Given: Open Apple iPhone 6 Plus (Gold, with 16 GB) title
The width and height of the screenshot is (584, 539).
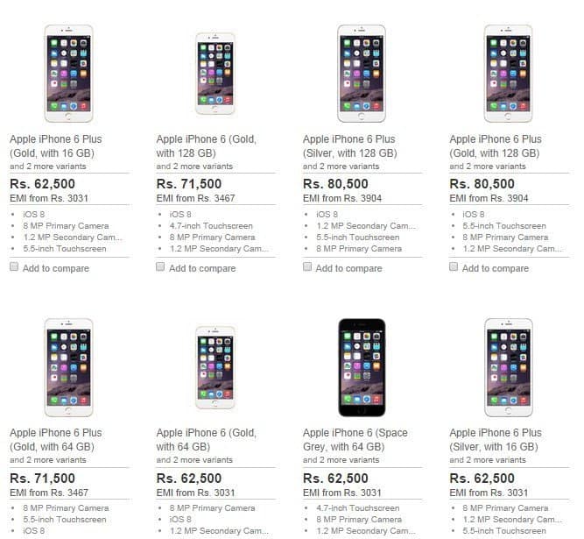Looking at the screenshot, I should click(x=56, y=146).
